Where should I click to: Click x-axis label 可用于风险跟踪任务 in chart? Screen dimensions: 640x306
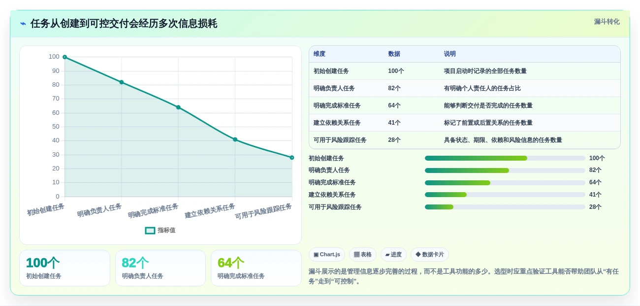(x=263, y=211)
